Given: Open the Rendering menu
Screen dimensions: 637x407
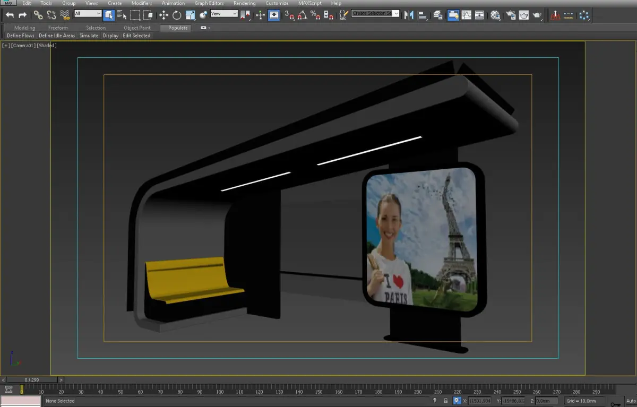Looking at the screenshot, I should click(244, 3).
